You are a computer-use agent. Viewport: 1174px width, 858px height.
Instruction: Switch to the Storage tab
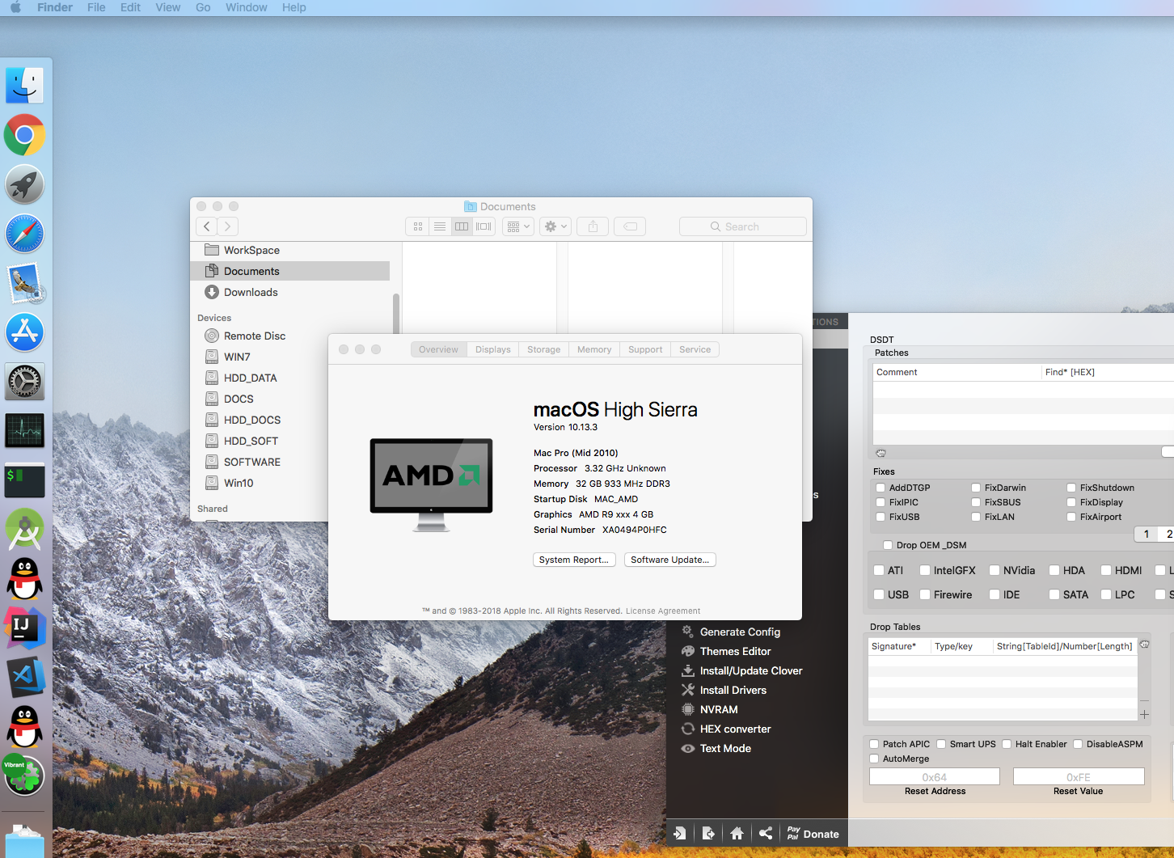[543, 349]
